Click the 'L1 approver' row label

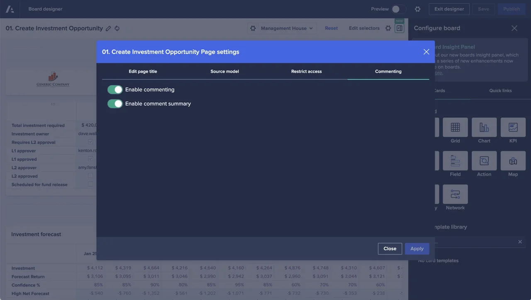[x=24, y=151]
